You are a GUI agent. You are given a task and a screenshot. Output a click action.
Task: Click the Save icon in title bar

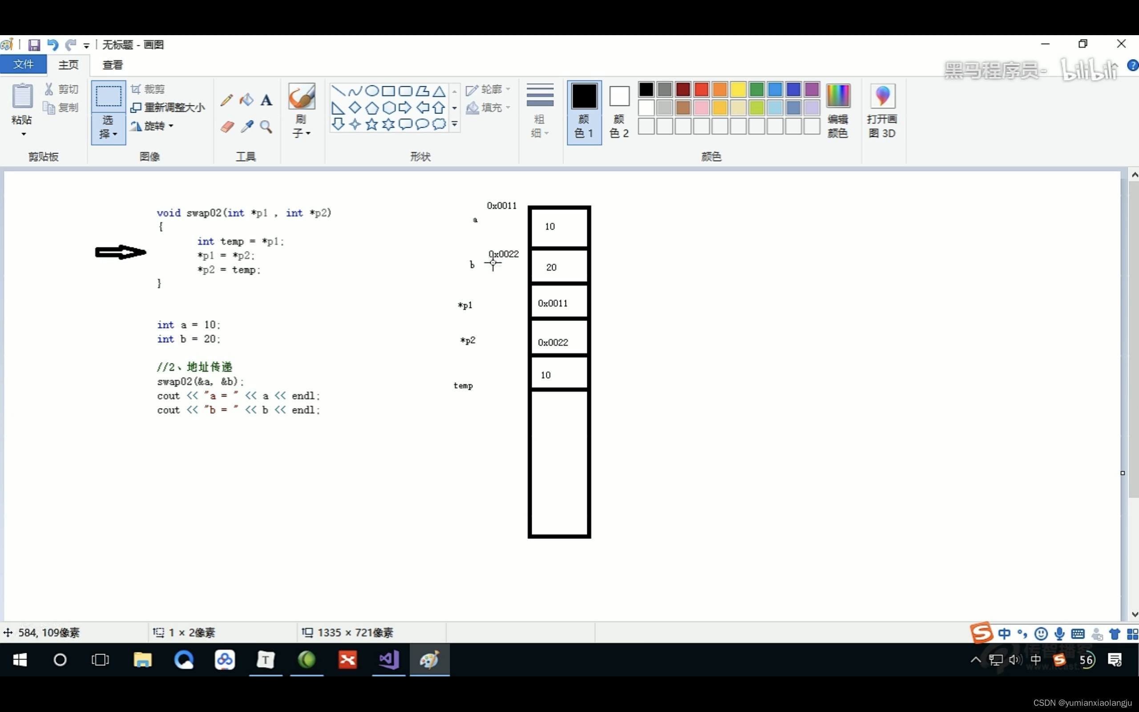34,45
